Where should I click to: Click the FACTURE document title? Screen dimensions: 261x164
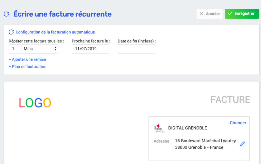pos(230,100)
